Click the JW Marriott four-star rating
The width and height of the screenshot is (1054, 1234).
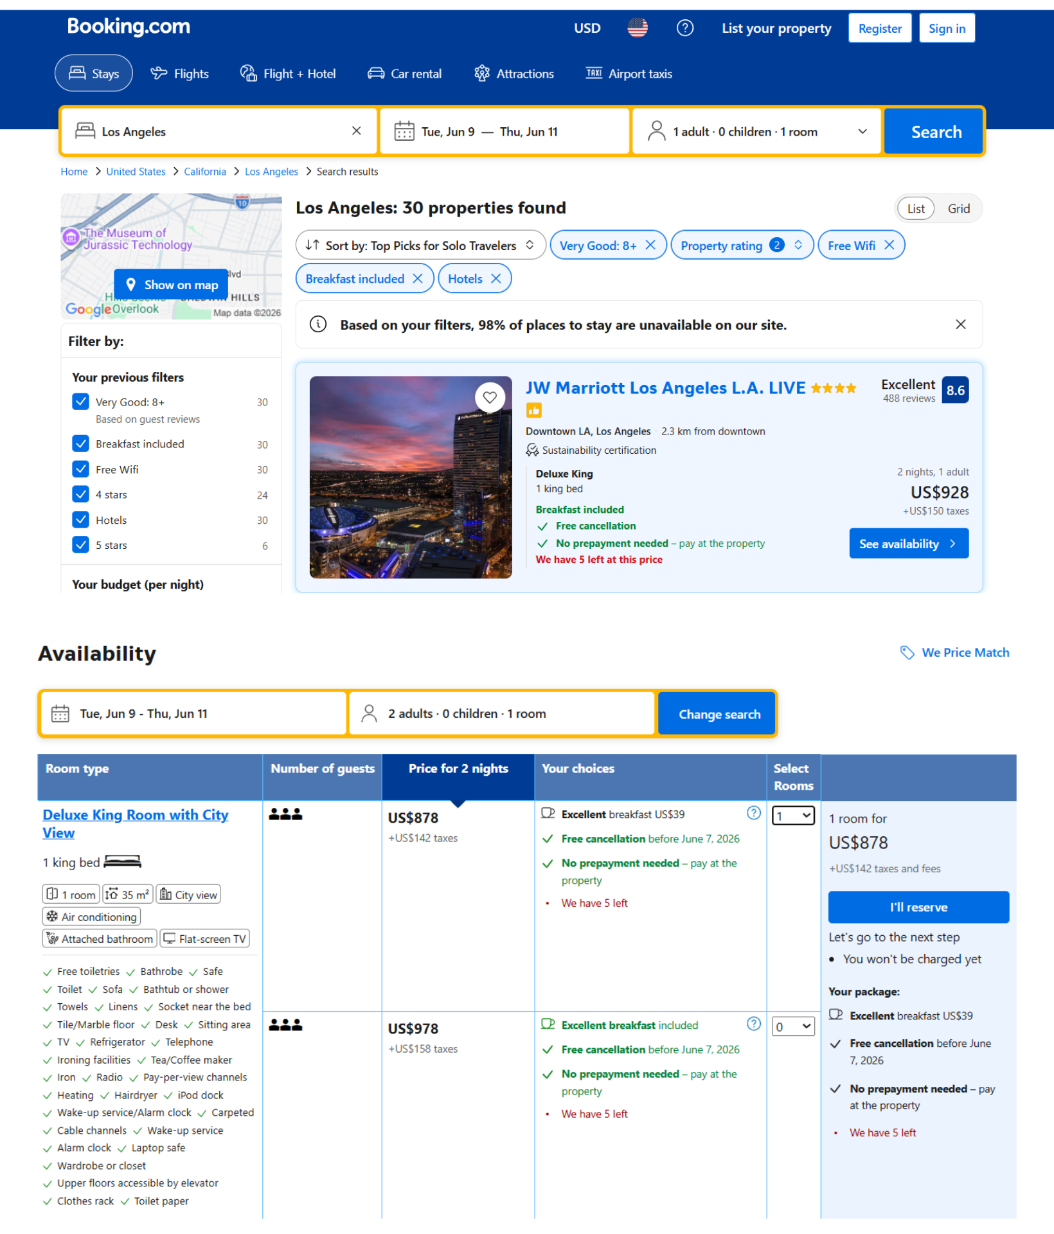coord(834,389)
